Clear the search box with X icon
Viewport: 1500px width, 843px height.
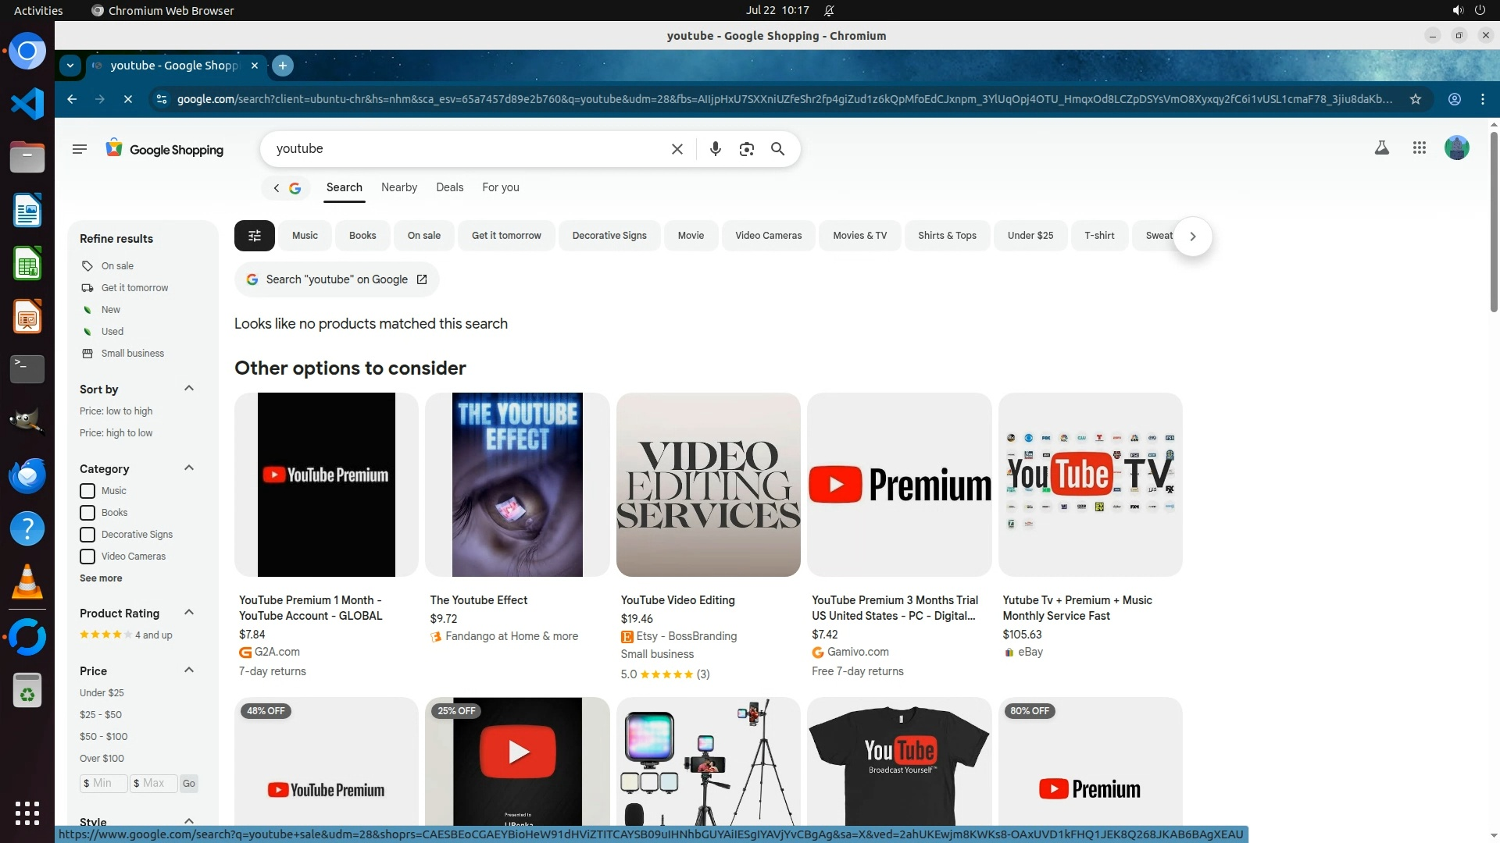(677, 149)
